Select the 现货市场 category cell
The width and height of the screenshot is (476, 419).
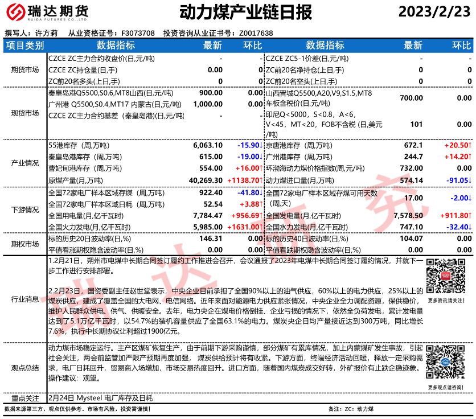24,113
